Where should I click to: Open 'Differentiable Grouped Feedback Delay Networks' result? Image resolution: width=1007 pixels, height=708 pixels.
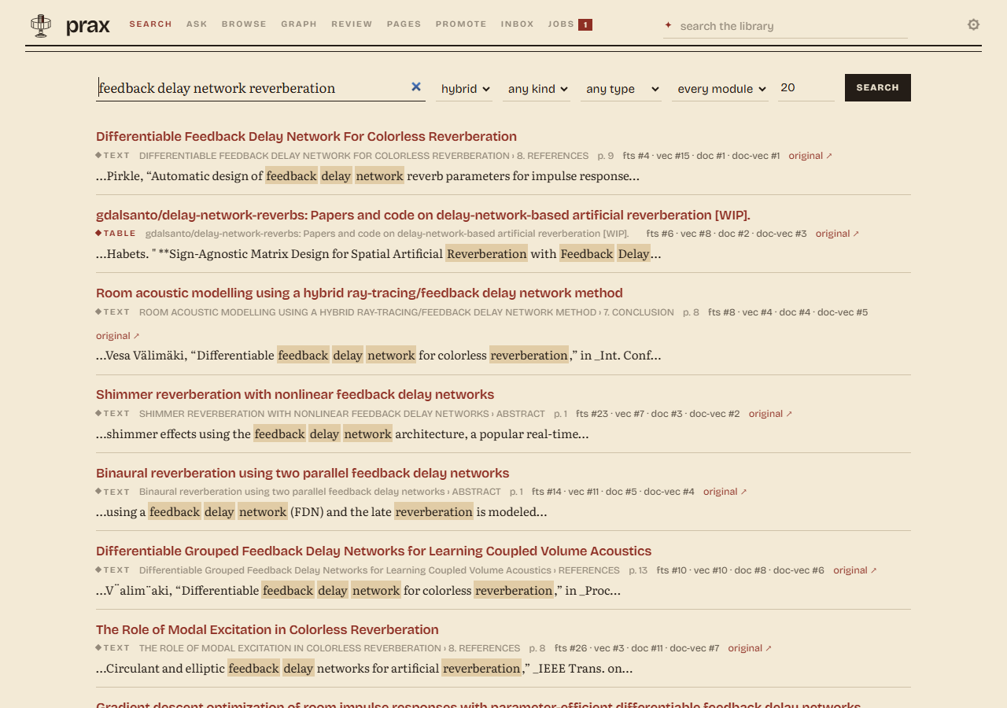pyautogui.click(x=374, y=551)
